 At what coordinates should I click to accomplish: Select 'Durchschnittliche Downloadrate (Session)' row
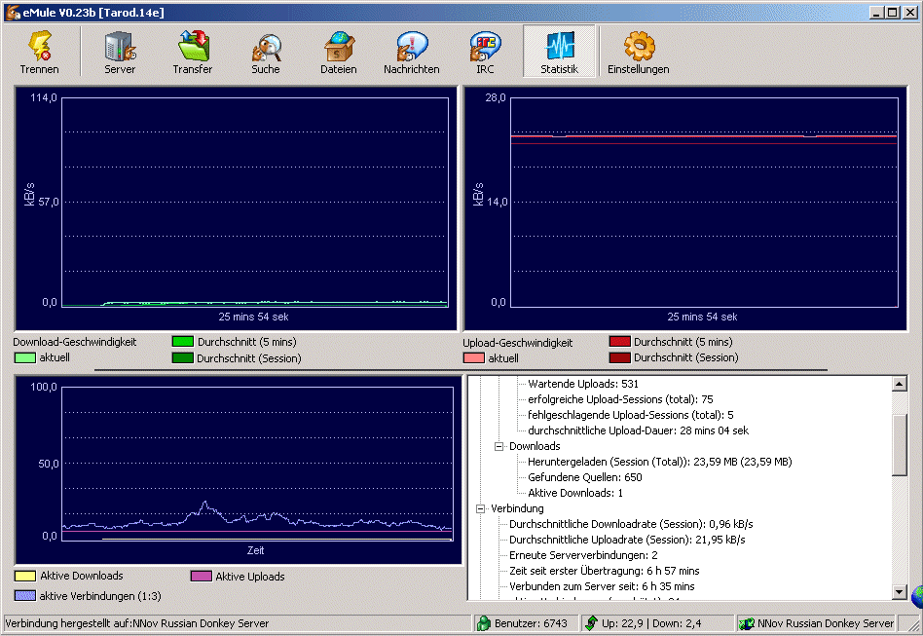click(631, 524)
